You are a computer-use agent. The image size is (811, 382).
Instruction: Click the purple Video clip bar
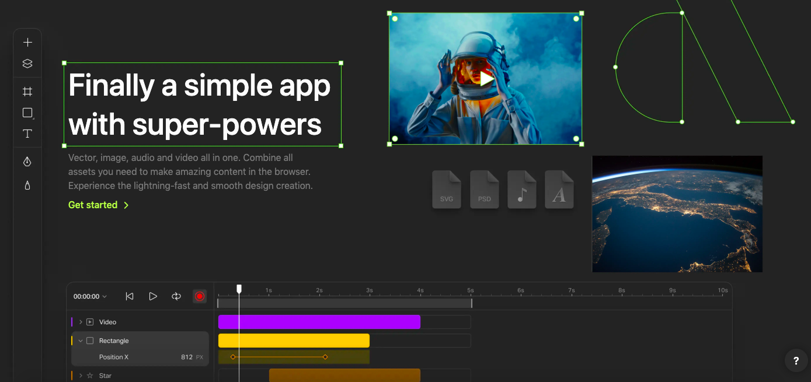[x=319, y=322]
